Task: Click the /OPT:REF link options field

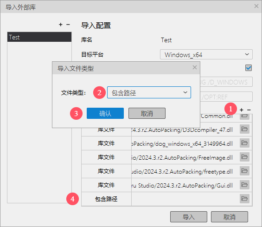Action: point(226,97)
